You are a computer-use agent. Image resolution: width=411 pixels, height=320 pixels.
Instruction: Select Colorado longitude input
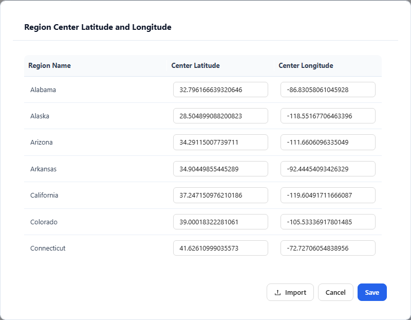click(x=328, y=222)
